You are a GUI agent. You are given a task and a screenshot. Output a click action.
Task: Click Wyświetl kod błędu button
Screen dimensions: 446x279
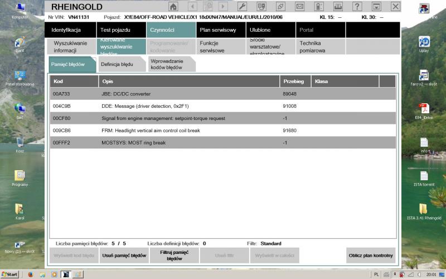click(x=74, y=256)
